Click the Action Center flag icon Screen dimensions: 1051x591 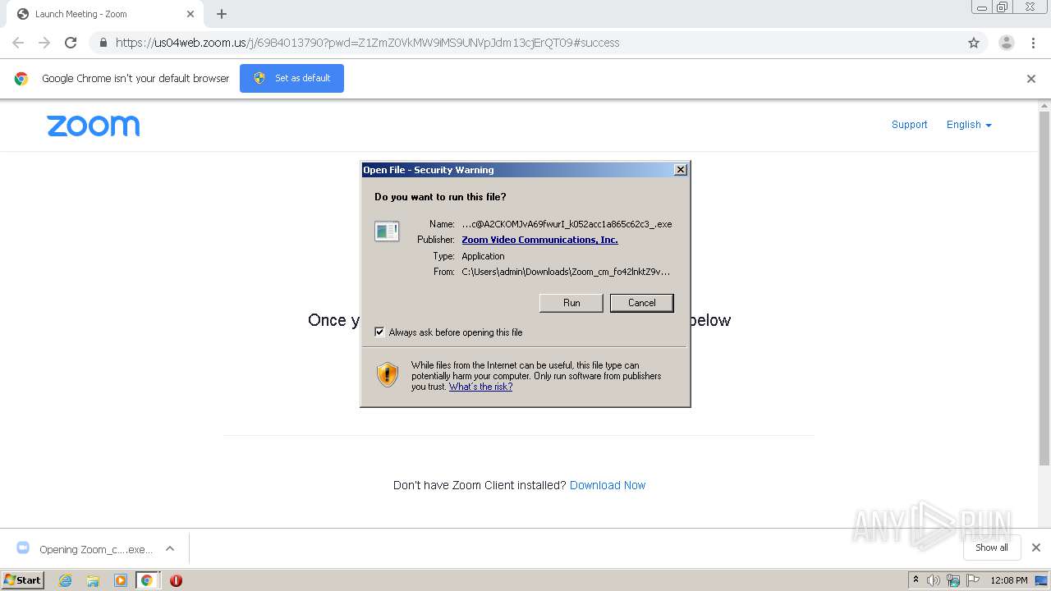click(973, 580)
